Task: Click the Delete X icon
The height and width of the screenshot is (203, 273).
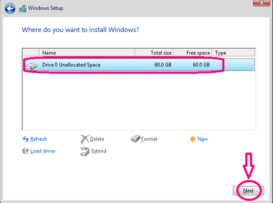Action: tap(85, 139)
